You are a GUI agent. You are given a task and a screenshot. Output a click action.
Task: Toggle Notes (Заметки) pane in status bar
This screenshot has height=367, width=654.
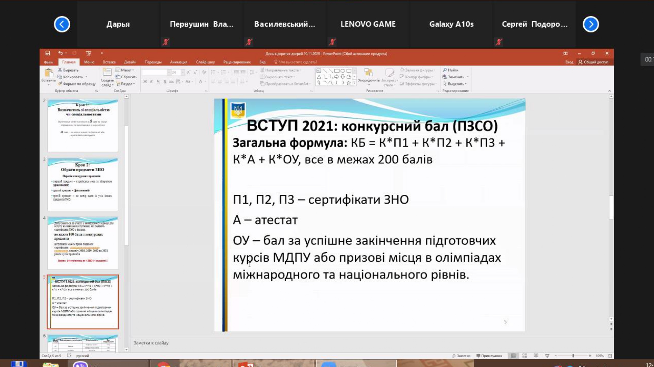click(x=461, y=356)
